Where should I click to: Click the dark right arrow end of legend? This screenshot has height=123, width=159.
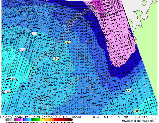tap(72, 120)
